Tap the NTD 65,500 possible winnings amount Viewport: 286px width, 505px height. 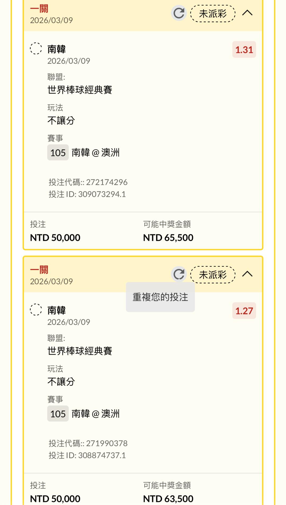tap(168, 238)
